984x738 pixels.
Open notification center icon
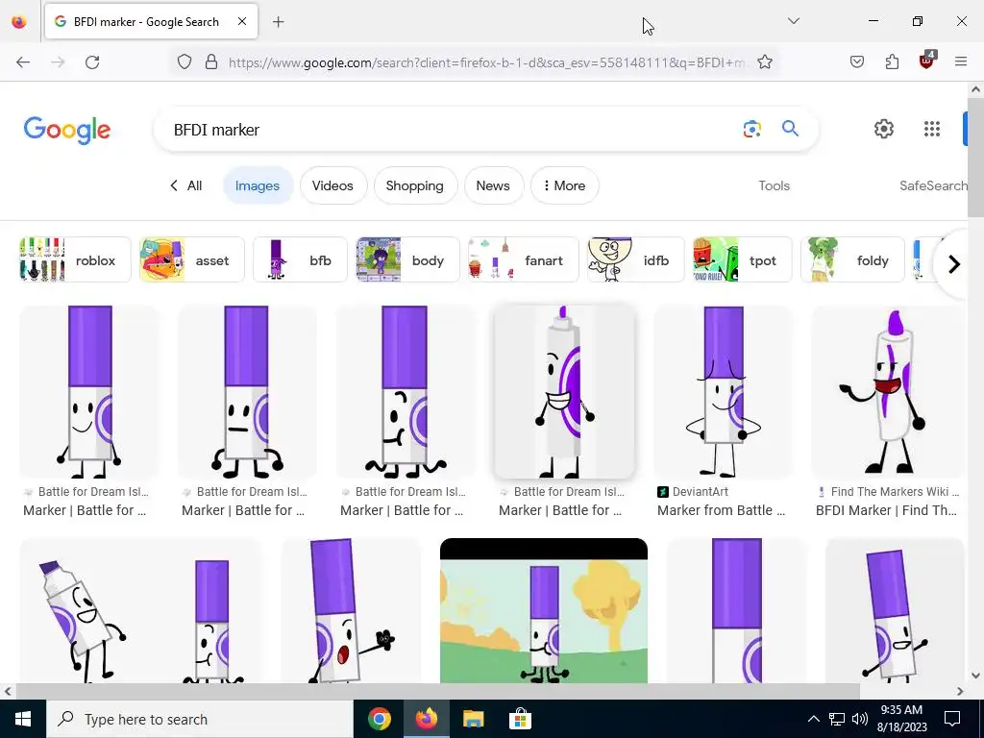click(952, 719)
